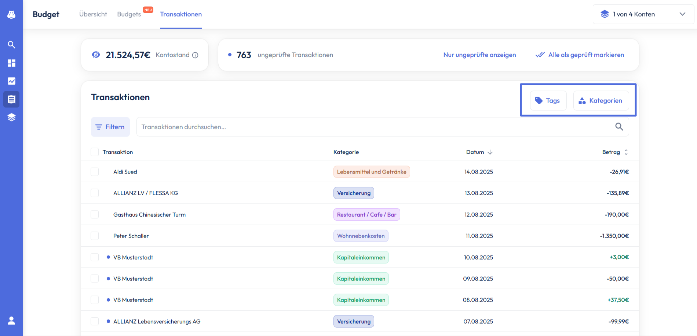Click the 'Transaktionen durchsuchen' search field
The height and width of the screenshot is (336, 697).
point(371,127)
